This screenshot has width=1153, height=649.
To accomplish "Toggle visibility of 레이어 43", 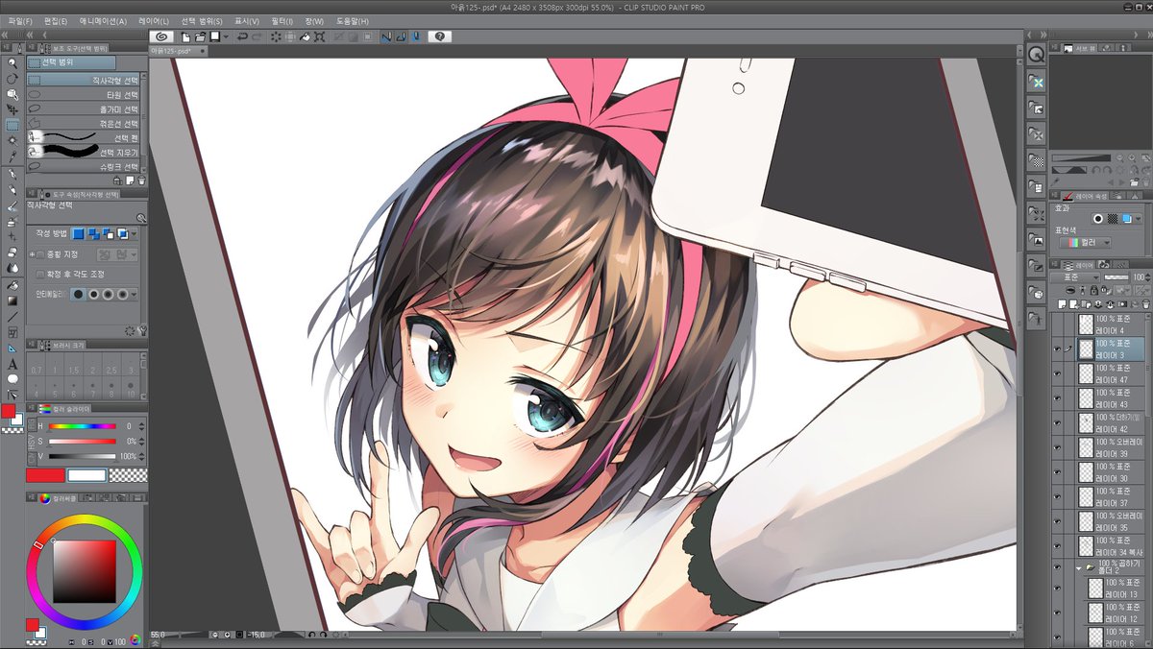I will (x=1057, y=398).
